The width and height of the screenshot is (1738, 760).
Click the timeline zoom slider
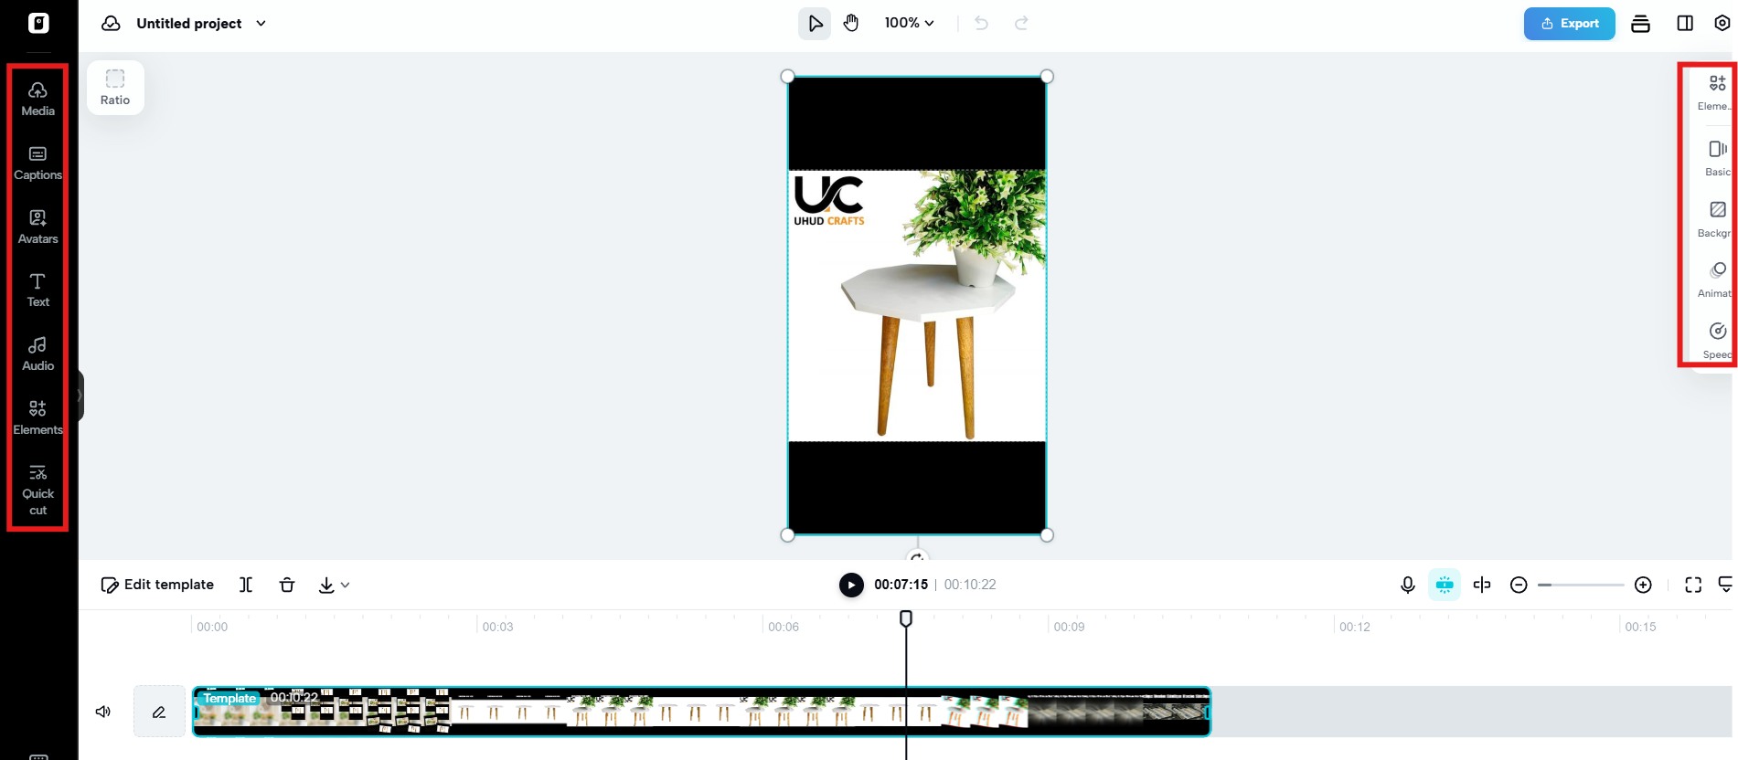tap(1581, 585)
